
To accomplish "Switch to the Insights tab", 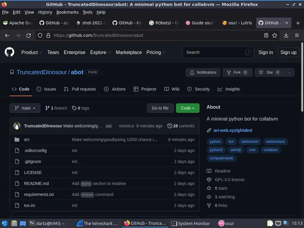I will (x=229, y=89).
